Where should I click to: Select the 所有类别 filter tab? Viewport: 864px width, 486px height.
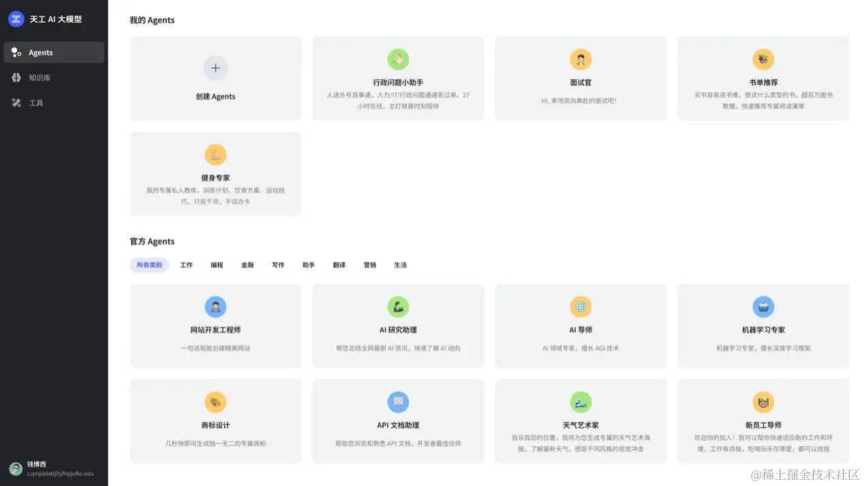pyautogui.click(x=149, y=265)
